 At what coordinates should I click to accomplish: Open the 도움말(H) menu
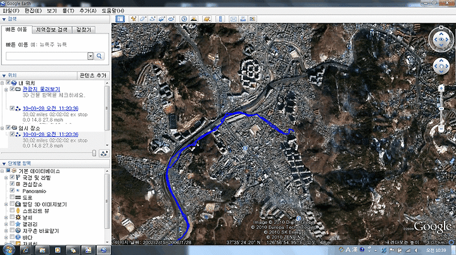pyautogui.click(x=113, y=11)
